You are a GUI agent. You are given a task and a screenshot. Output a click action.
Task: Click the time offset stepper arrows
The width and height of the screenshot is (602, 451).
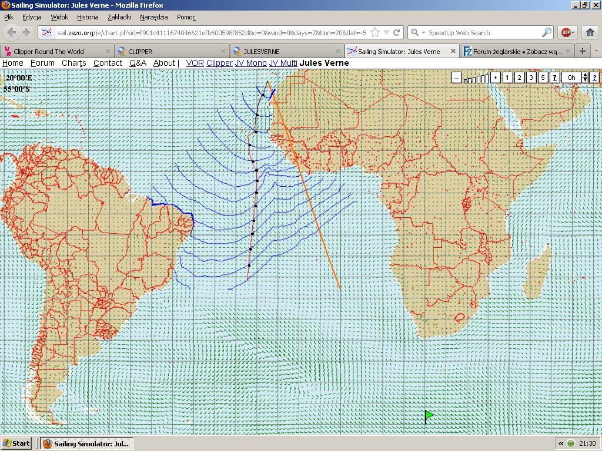click(x=585, y=78)
